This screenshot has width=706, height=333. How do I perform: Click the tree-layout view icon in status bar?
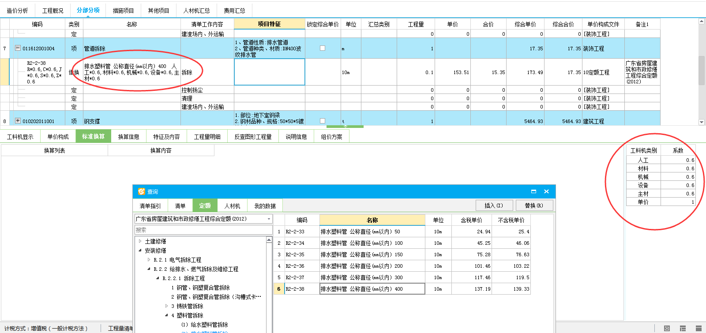(x=683, y=328)
